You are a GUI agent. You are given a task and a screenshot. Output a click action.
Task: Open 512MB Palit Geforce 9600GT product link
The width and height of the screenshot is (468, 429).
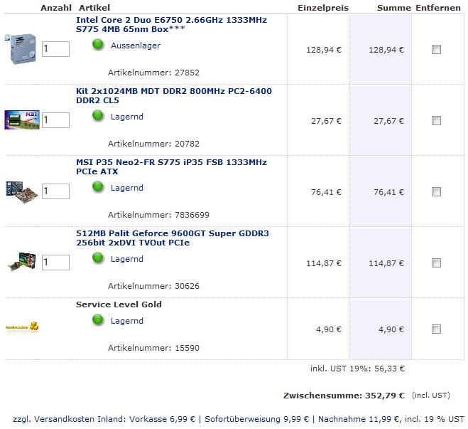(x=173, y=238)
